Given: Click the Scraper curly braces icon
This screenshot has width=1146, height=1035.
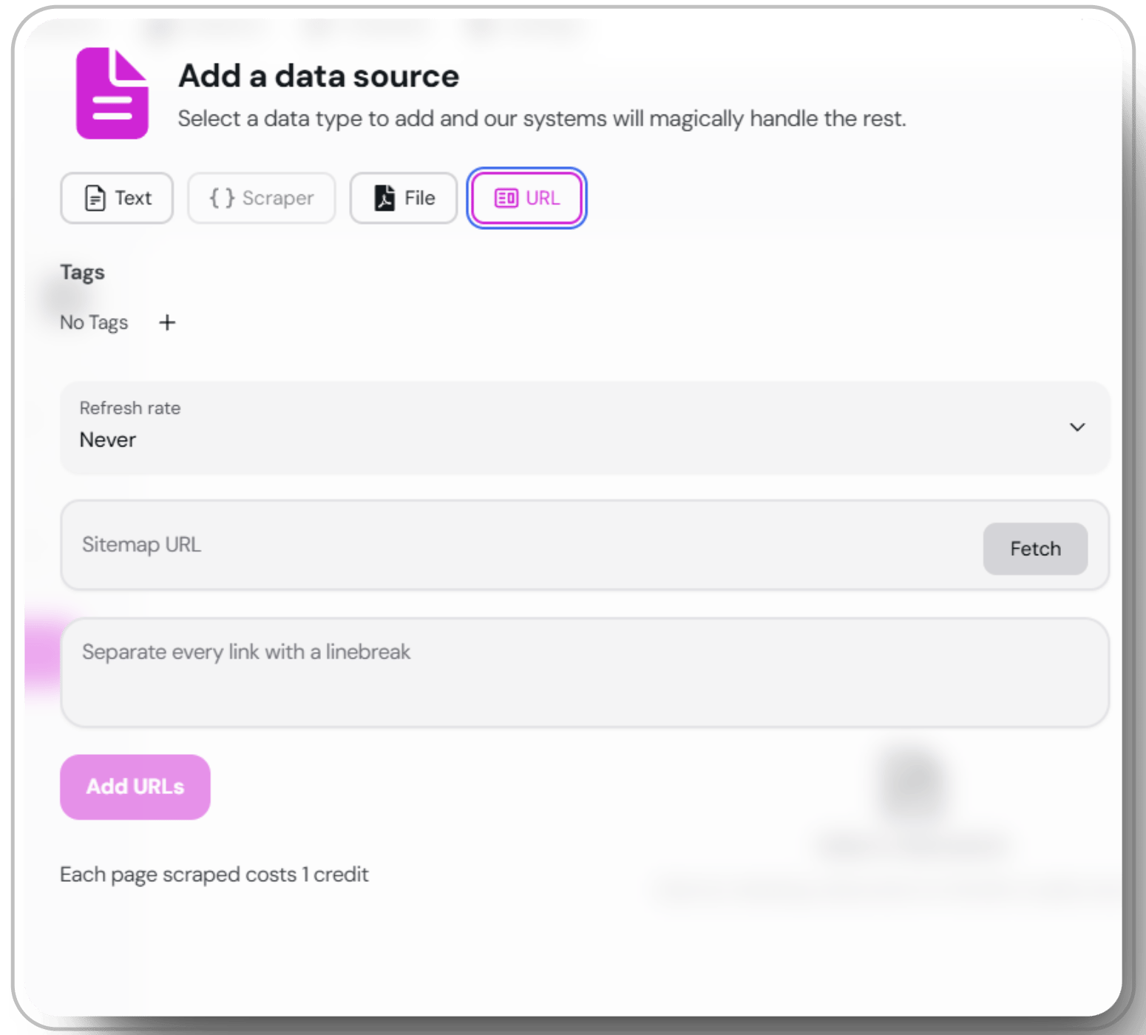Looking at the screenshot, I should click(x=222, y=197).
